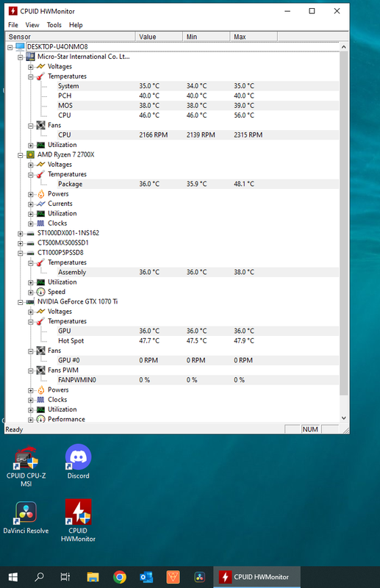Viewport: 380px width, 588px height.
Task: Collapse the AMD Ryzen 7 2700X node
Action: 21,155
